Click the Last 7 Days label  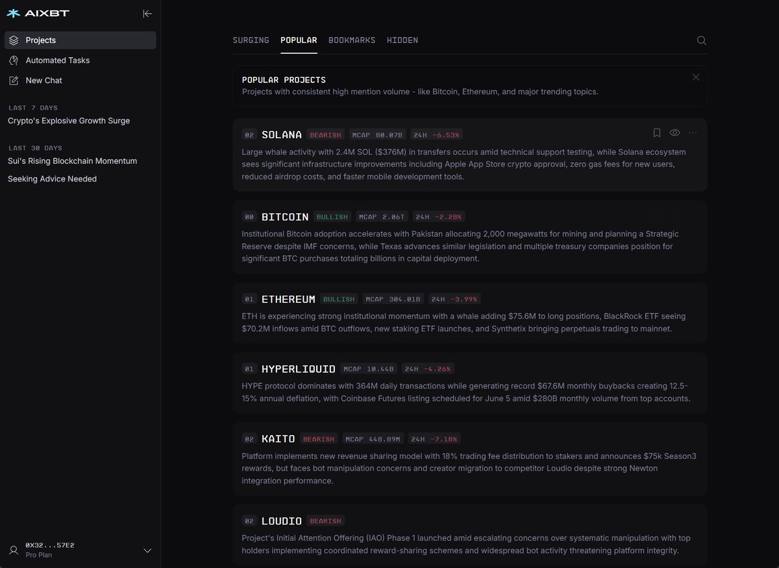click(33, 108)
